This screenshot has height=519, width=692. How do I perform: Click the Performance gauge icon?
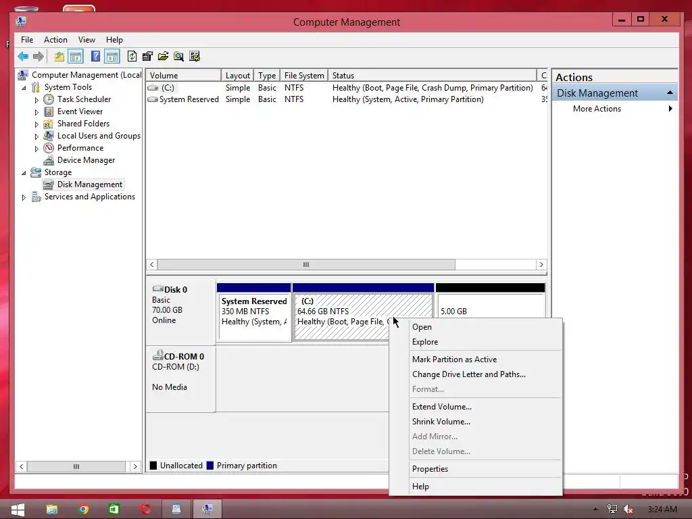pyautogui.click(x=49, y=148)
